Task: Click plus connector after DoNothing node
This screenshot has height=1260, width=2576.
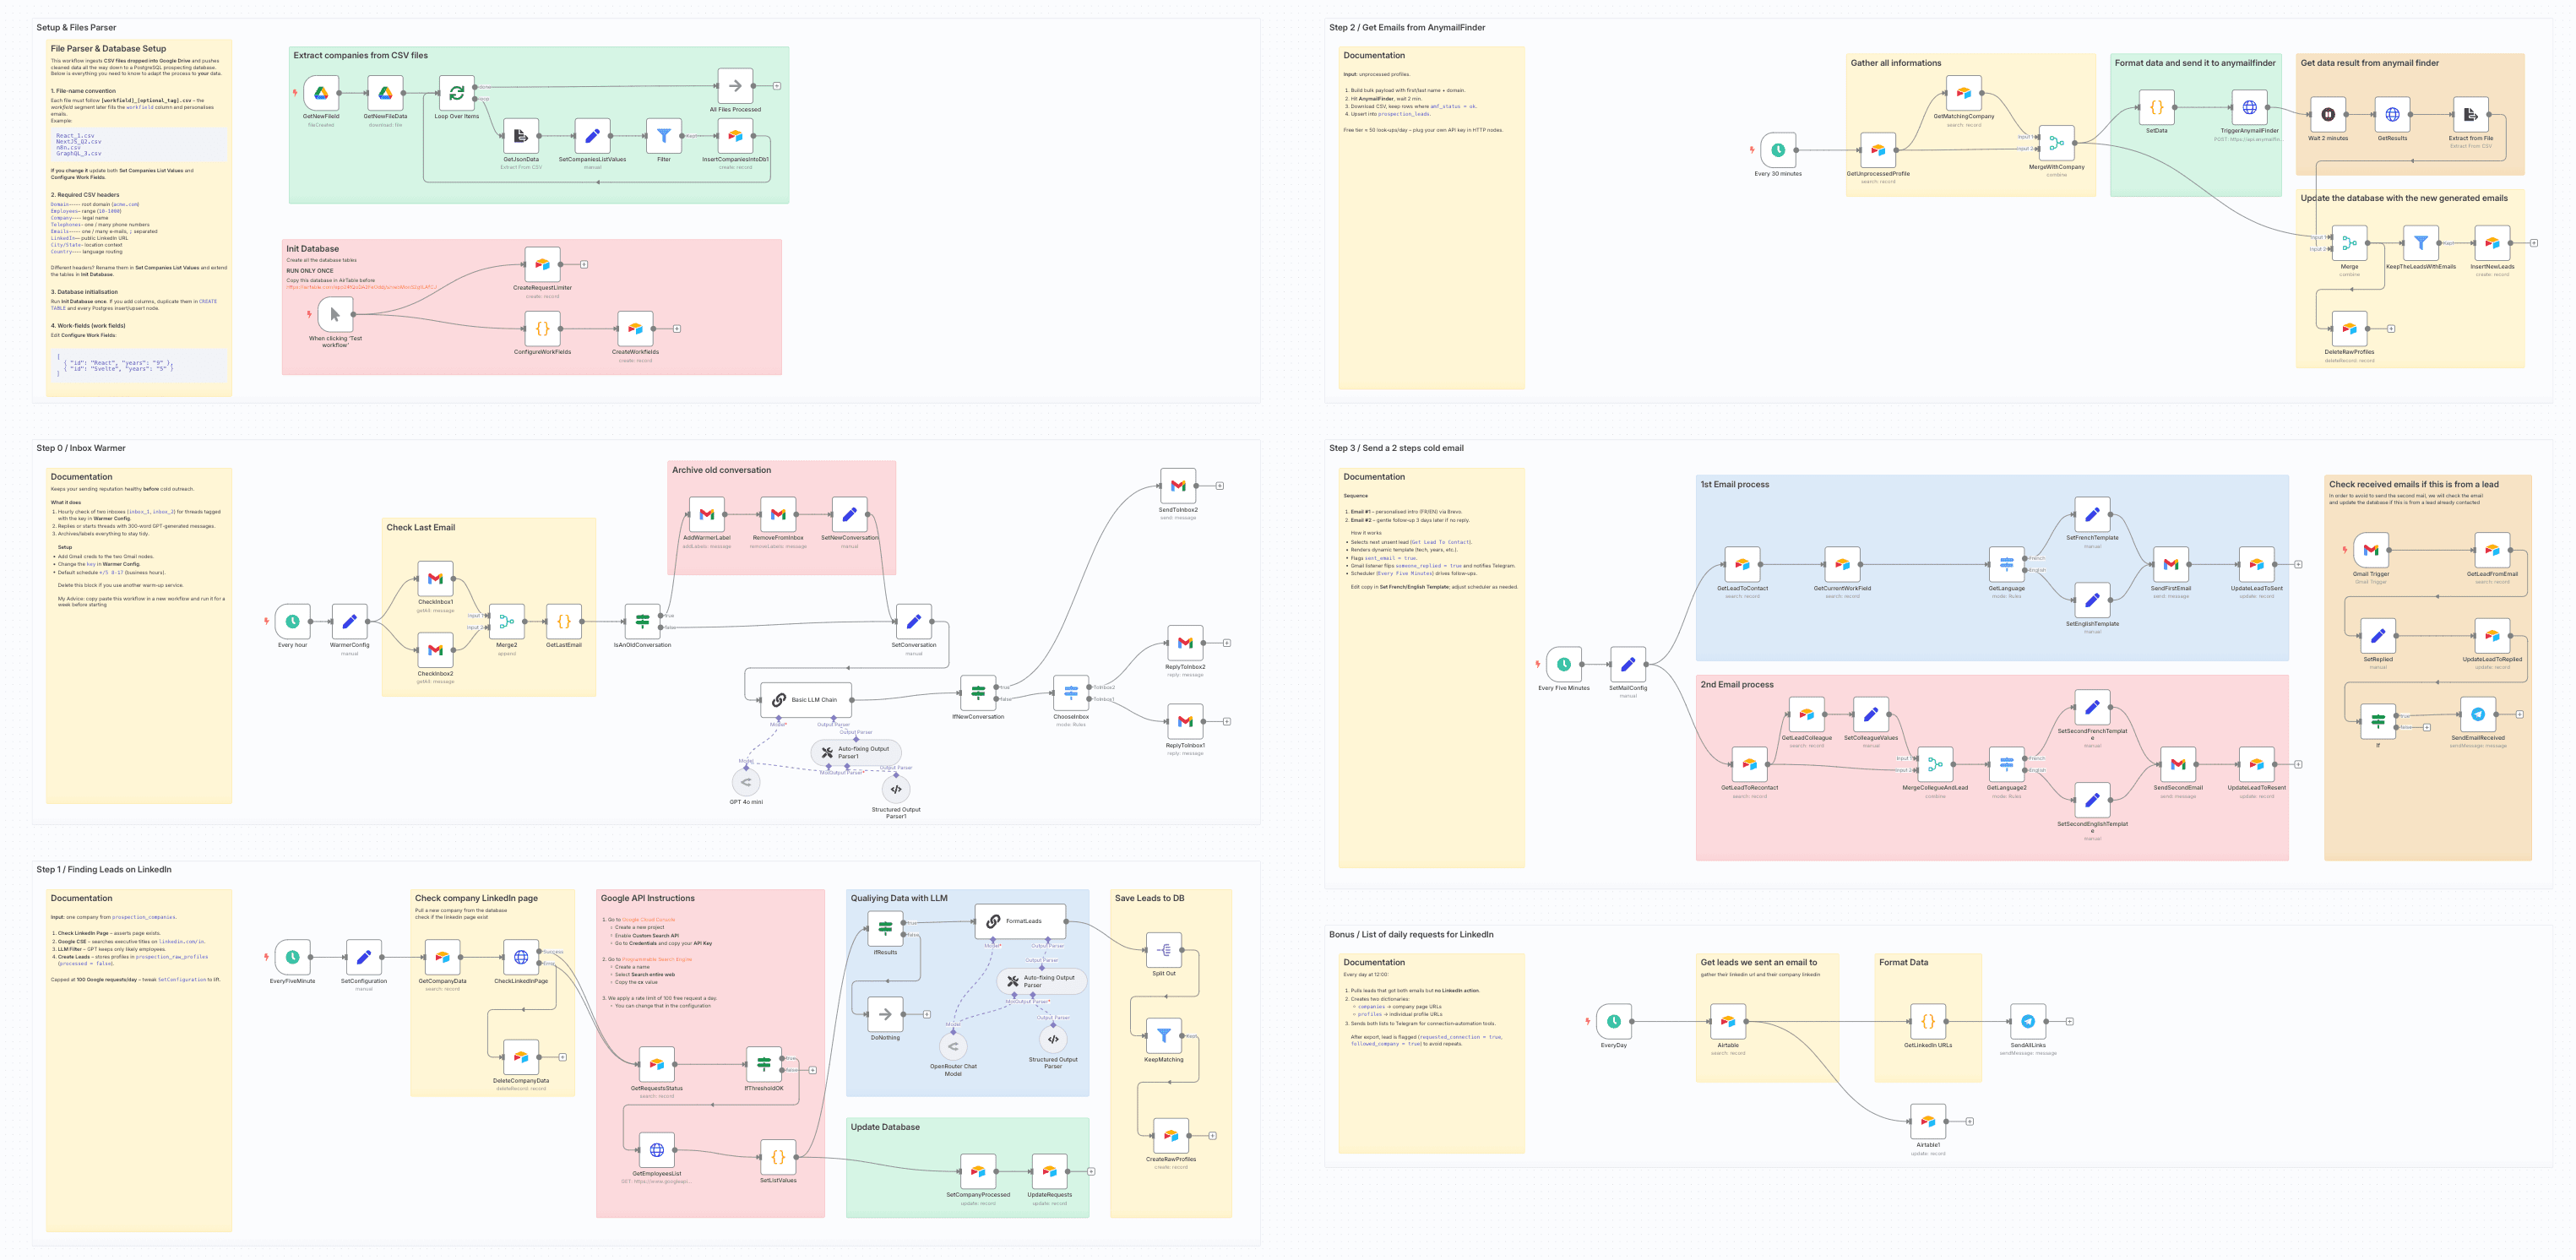Action: pos(927,1014)
